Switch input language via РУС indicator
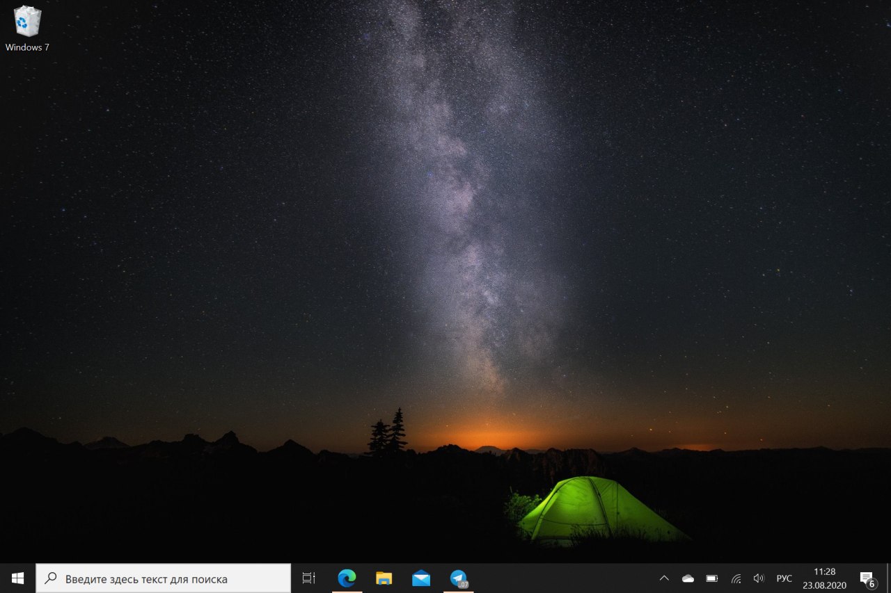Image resolution: width=891 pixels, height=593 pixels. (x=784, y=578)
